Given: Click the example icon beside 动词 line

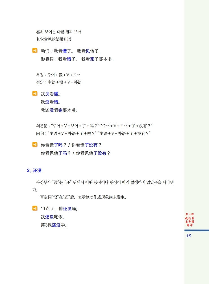Looking at the screenshot, I should 35,51.
